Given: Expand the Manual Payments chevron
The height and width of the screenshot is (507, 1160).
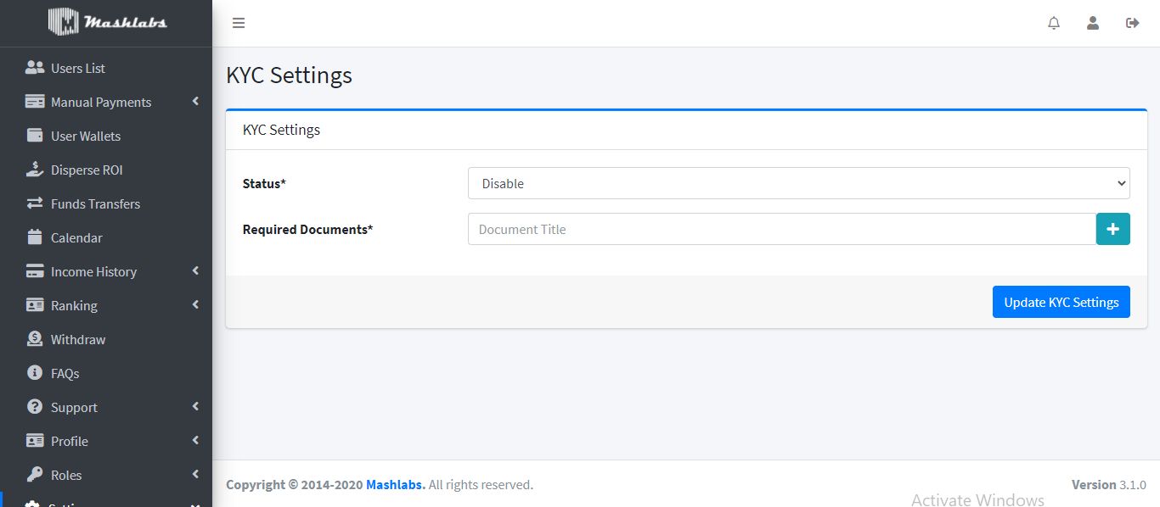Looking at the screenshot, I should [195, 102].
